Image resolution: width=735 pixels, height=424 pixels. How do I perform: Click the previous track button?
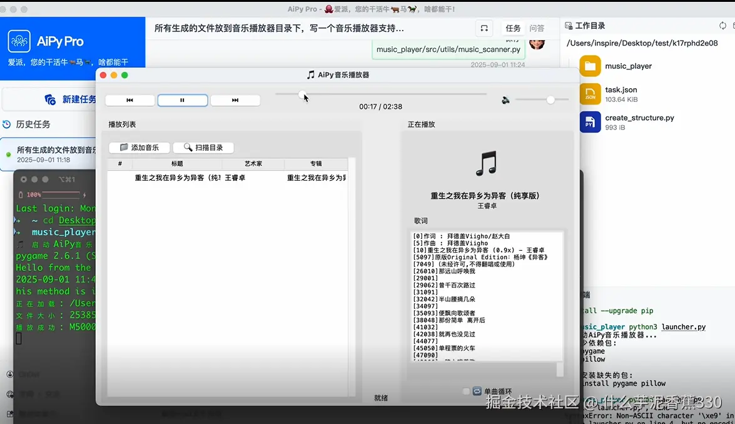coord(130,100)
